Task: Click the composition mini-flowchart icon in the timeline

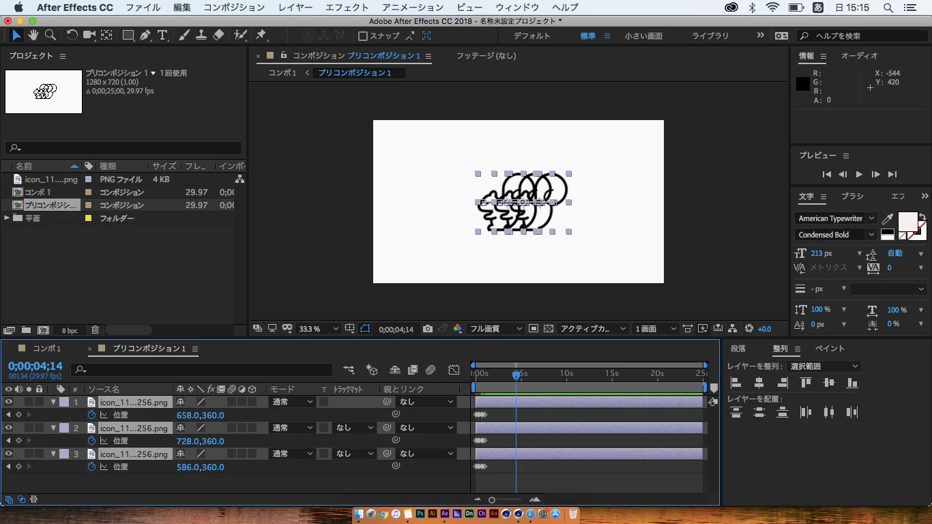Action: (x=349, y=370)
